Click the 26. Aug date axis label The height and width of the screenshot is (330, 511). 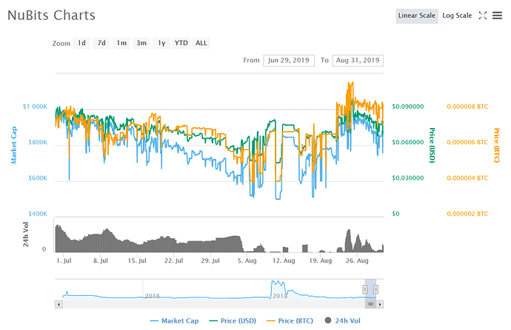(x=357, y=260)
